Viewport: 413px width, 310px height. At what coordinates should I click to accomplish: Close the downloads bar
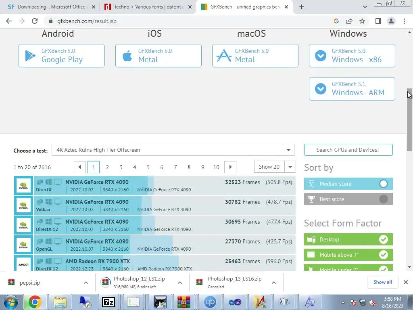pyautogui.click(x=406, y=282)
